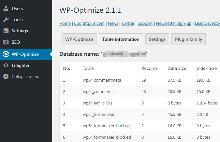Click the 48.5 KB data size
Screen dimensions: 220x142
tap(174, 92)
